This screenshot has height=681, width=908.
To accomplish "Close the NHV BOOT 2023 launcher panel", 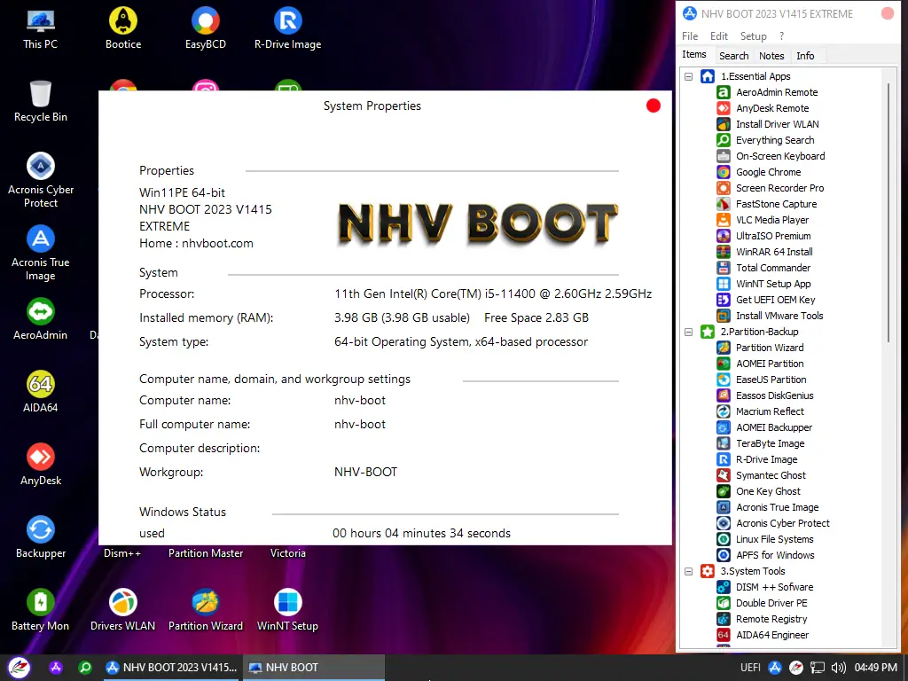I will 887,13.
